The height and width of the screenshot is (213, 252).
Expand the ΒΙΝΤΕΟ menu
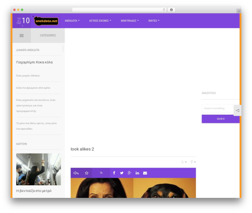[x=154, y=21]
